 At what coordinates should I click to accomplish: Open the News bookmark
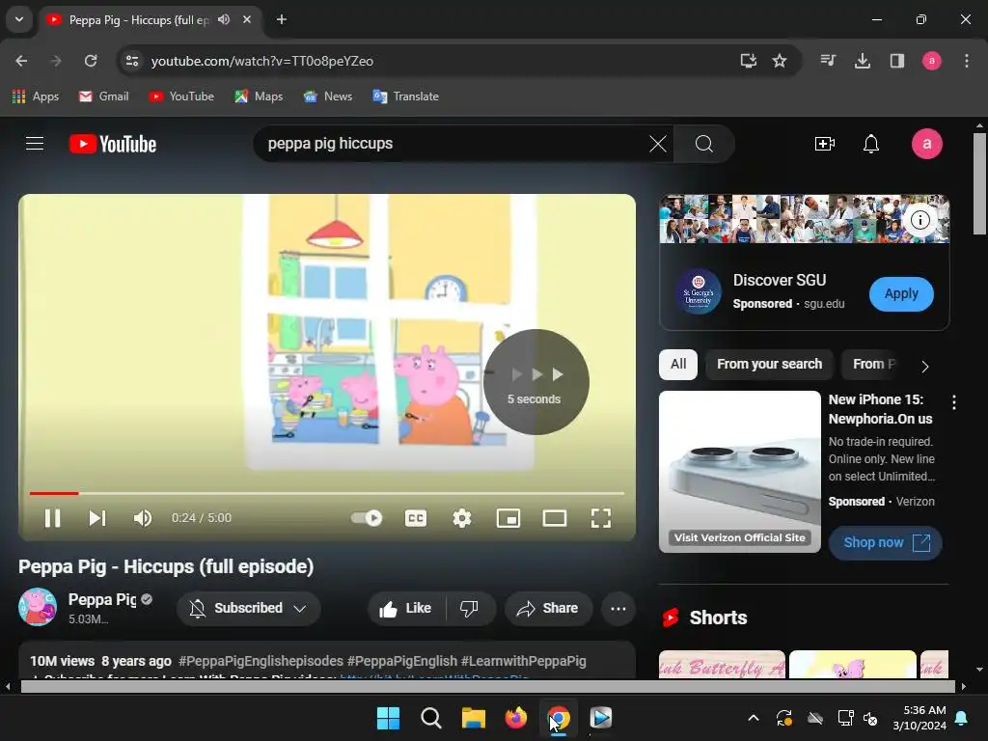[x=328, y=96]
